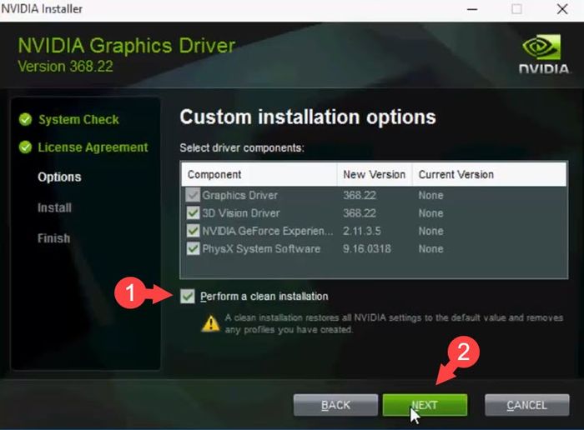Select the License Agreement step label
Image resolution: width=584 pixels, height=430 pixels.
click(x=93, y=147)
